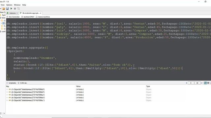Click the bono $cond line in editor
Viewport: 211px width, 118px height.
(98, 68)
